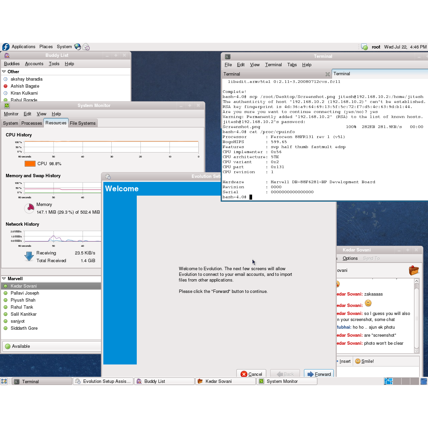Image resolution: width=428 pixels, height=428 pixels.
Task: Select the Evolution Setup Assistant taskbar icon
Action: tap(103, 381)
